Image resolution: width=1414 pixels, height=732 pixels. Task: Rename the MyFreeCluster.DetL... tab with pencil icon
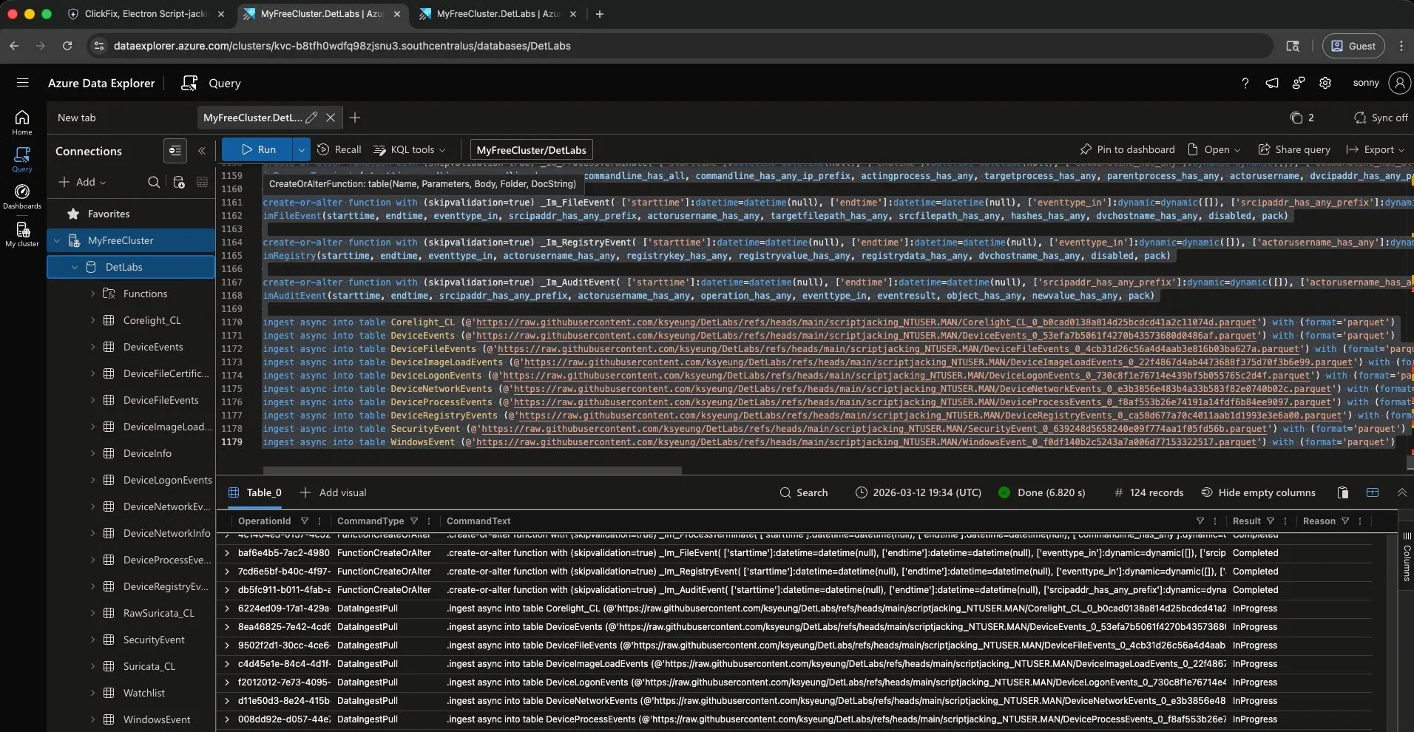312,118
